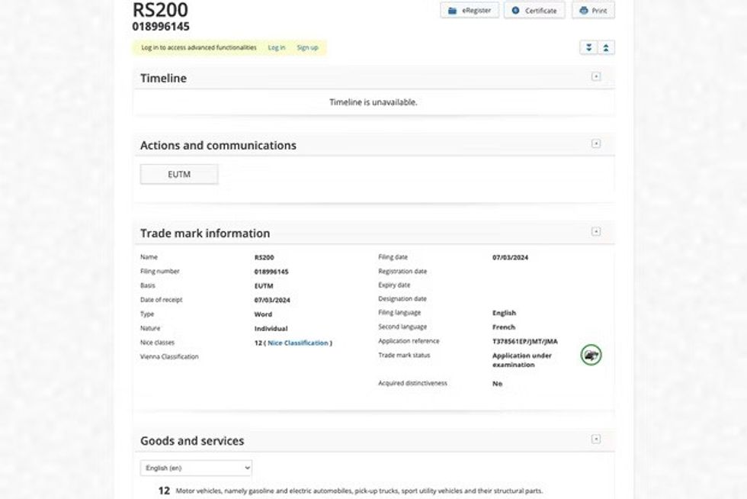Click the Print button label

[599, 11]
